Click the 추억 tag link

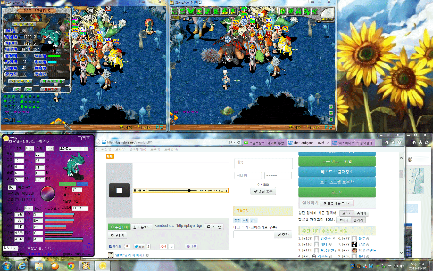coord(245,221)
